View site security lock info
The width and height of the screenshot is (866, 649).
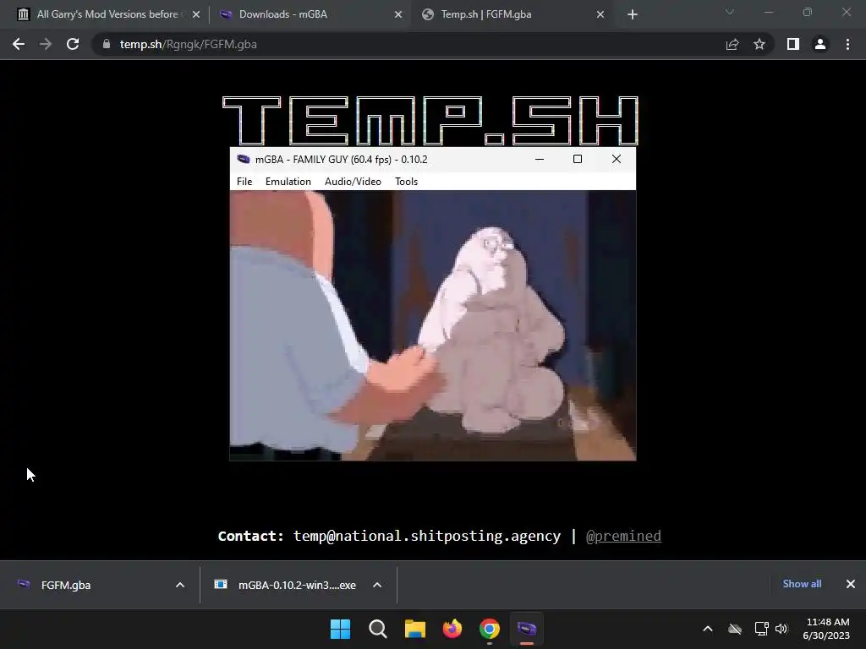107,44
